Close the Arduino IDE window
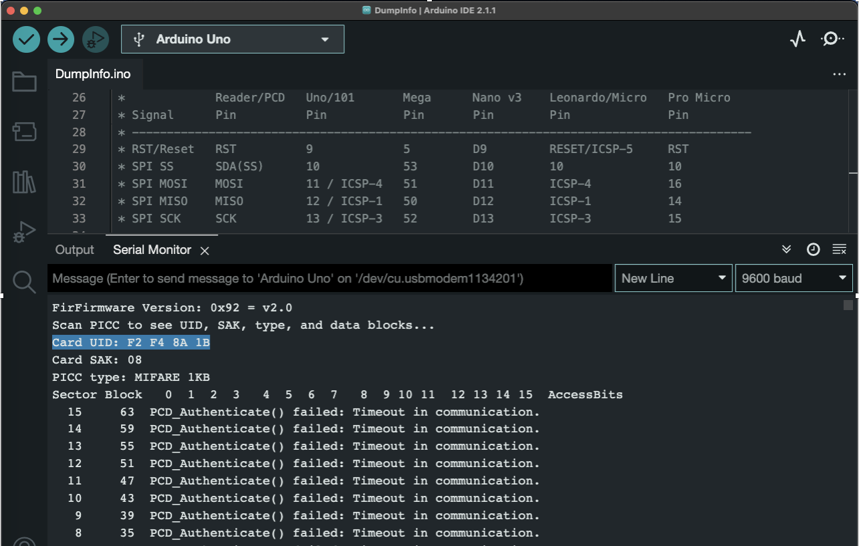 (x=11, y=11)
